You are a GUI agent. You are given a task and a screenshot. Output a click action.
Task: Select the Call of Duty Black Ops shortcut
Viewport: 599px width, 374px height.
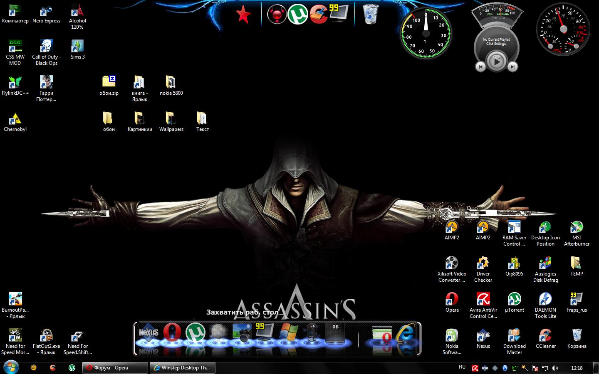pyautogui.click(x=46, y=47)
